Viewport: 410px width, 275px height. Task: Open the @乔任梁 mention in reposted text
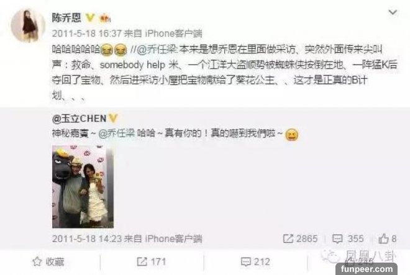(117, 133)
